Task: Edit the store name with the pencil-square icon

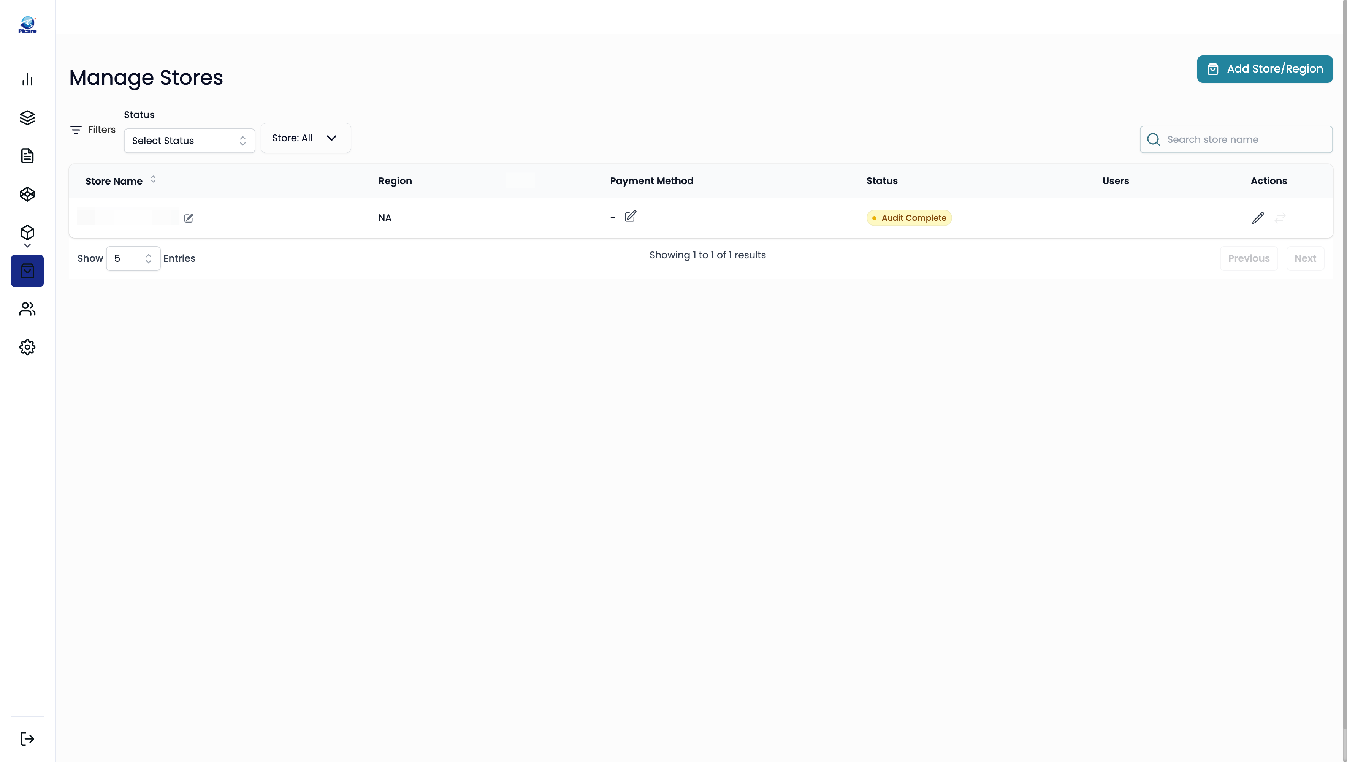Action: point(189,218)
